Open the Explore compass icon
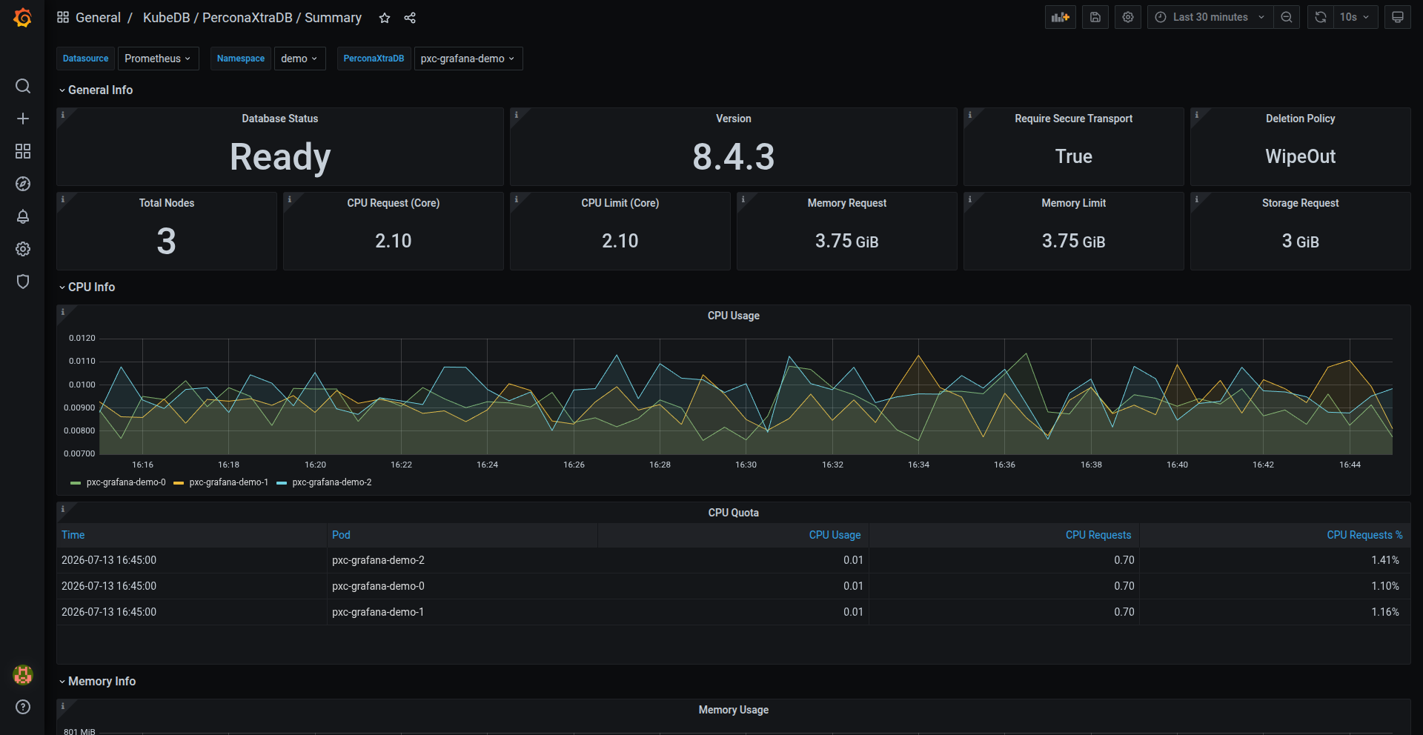The width and height of the screenshot is (1423, 735). coord(23,184)
